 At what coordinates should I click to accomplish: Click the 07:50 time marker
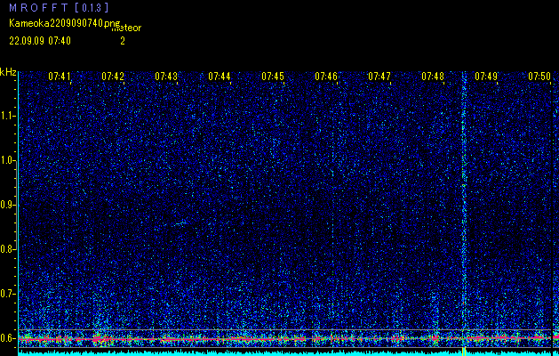[x=539, y=77]
